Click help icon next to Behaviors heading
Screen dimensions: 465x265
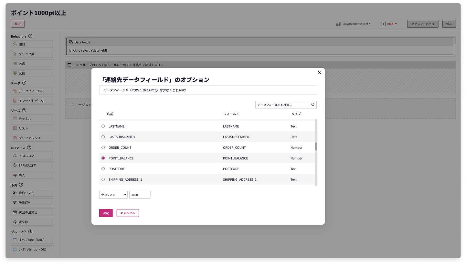[30, 36]
